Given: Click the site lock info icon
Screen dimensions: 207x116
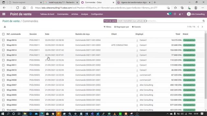Looking at the screenshot, I should tap(32, 8).
